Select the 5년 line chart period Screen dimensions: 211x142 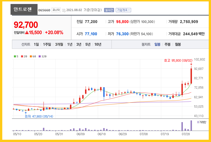(88, 44)
